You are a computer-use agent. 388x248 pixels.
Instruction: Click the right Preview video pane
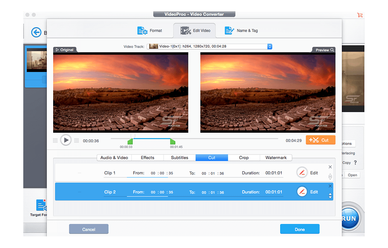click(x=268, y=93)
